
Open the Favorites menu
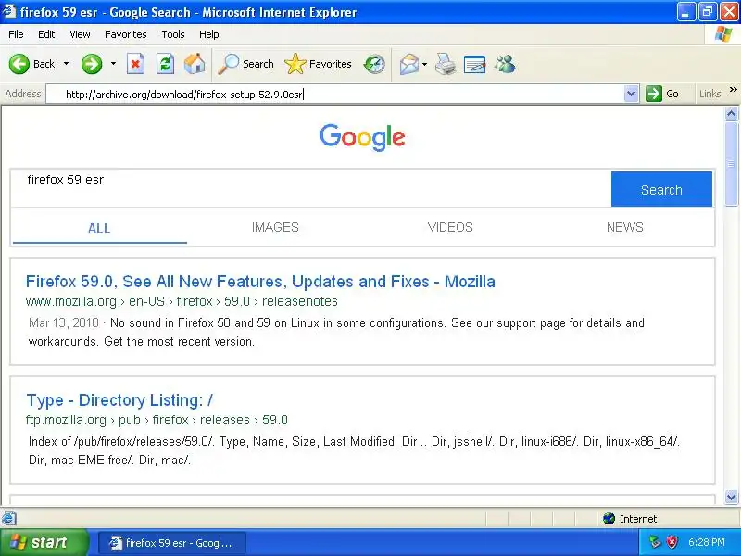(126, 34)
